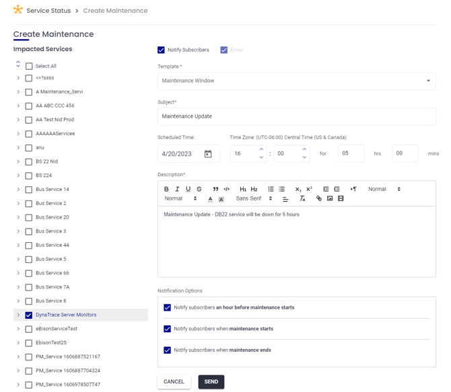The width and height of the screenshot is (451, 392).
Task: Insert a numbered list
Action: coord(271,190)
